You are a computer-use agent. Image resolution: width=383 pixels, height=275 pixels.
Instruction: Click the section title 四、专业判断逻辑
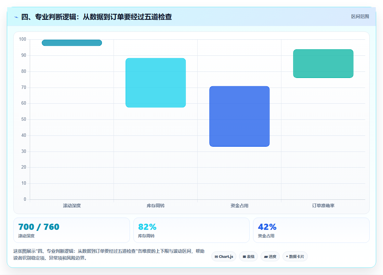96,17
